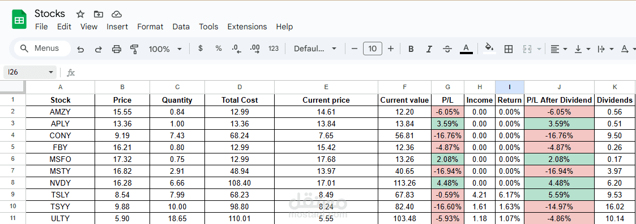The height and width of the screenshot is (224, 636).
Task: Select row 4 header
Action: [x=12, y=135]
